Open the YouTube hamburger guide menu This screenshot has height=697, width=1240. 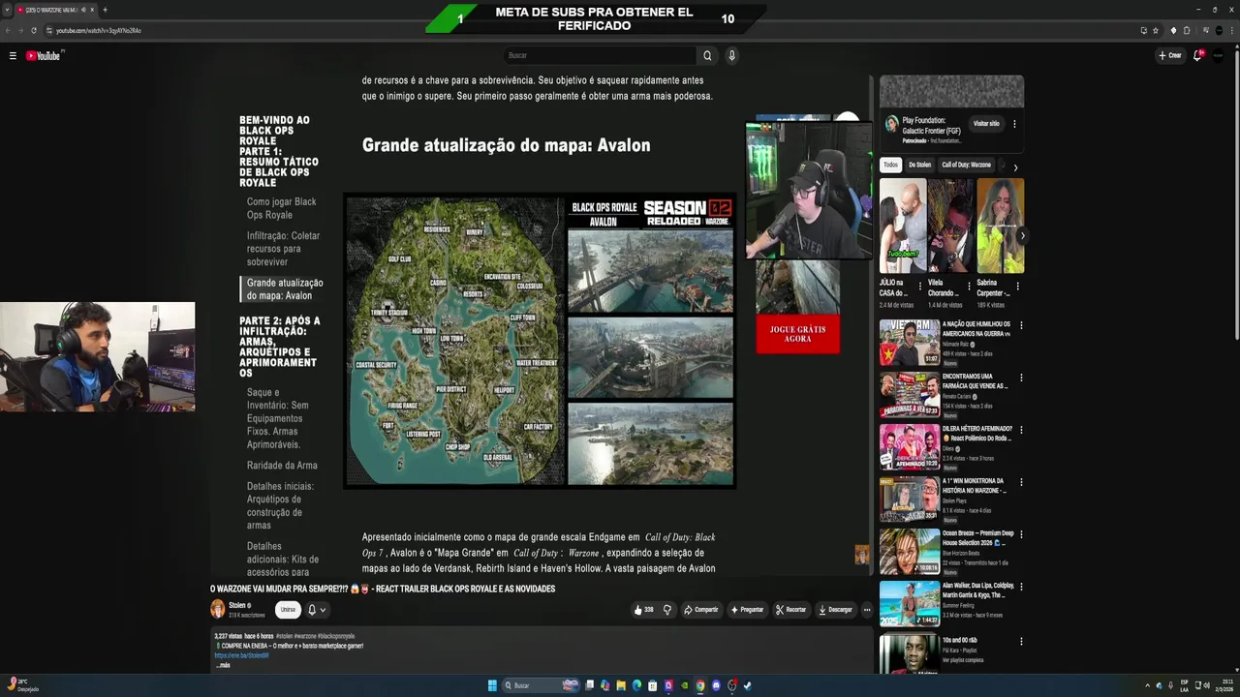13,56
